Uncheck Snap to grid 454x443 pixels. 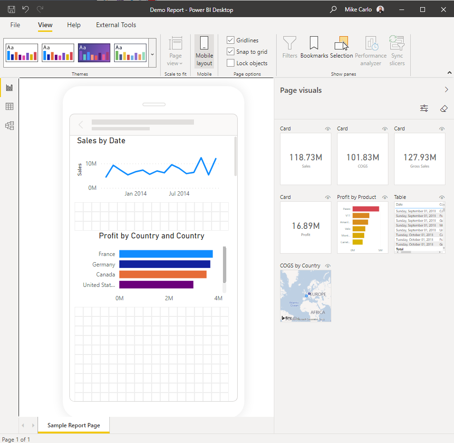[x=231, y=51]
